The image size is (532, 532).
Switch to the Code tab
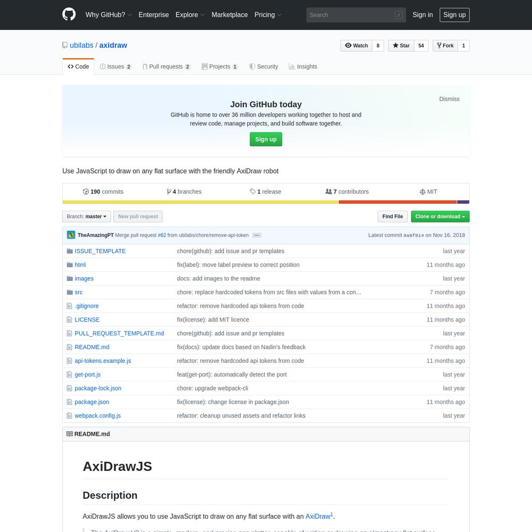tap(78, 66)
